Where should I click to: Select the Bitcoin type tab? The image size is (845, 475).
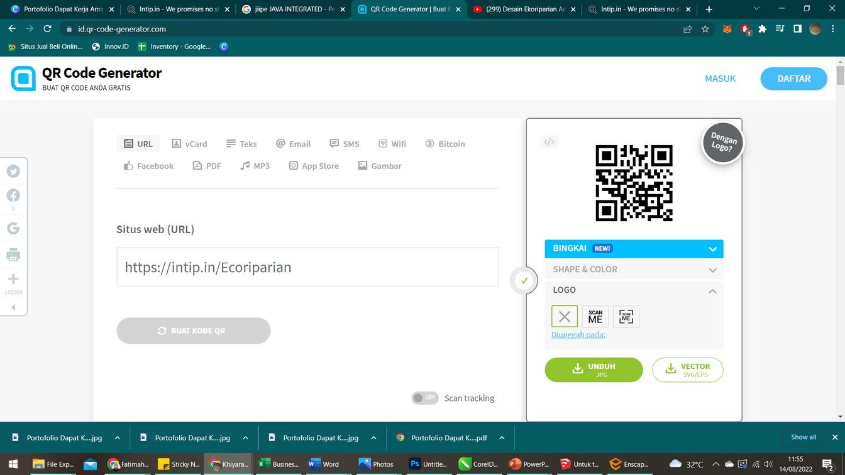click(445, 144)
